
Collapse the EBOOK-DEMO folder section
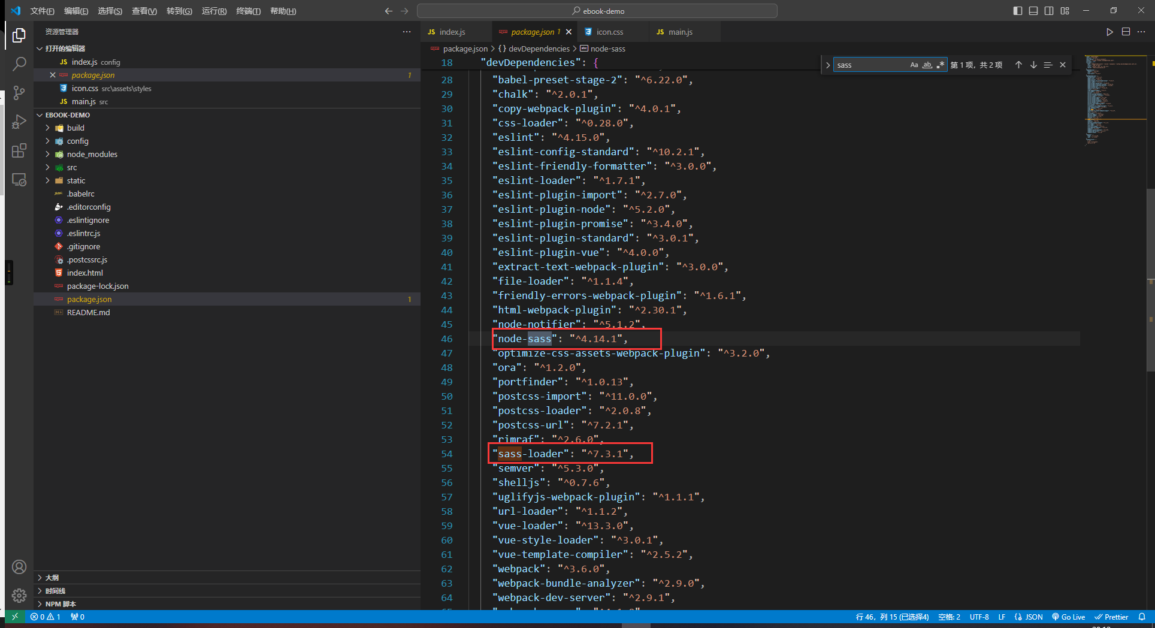pos(40,115)
